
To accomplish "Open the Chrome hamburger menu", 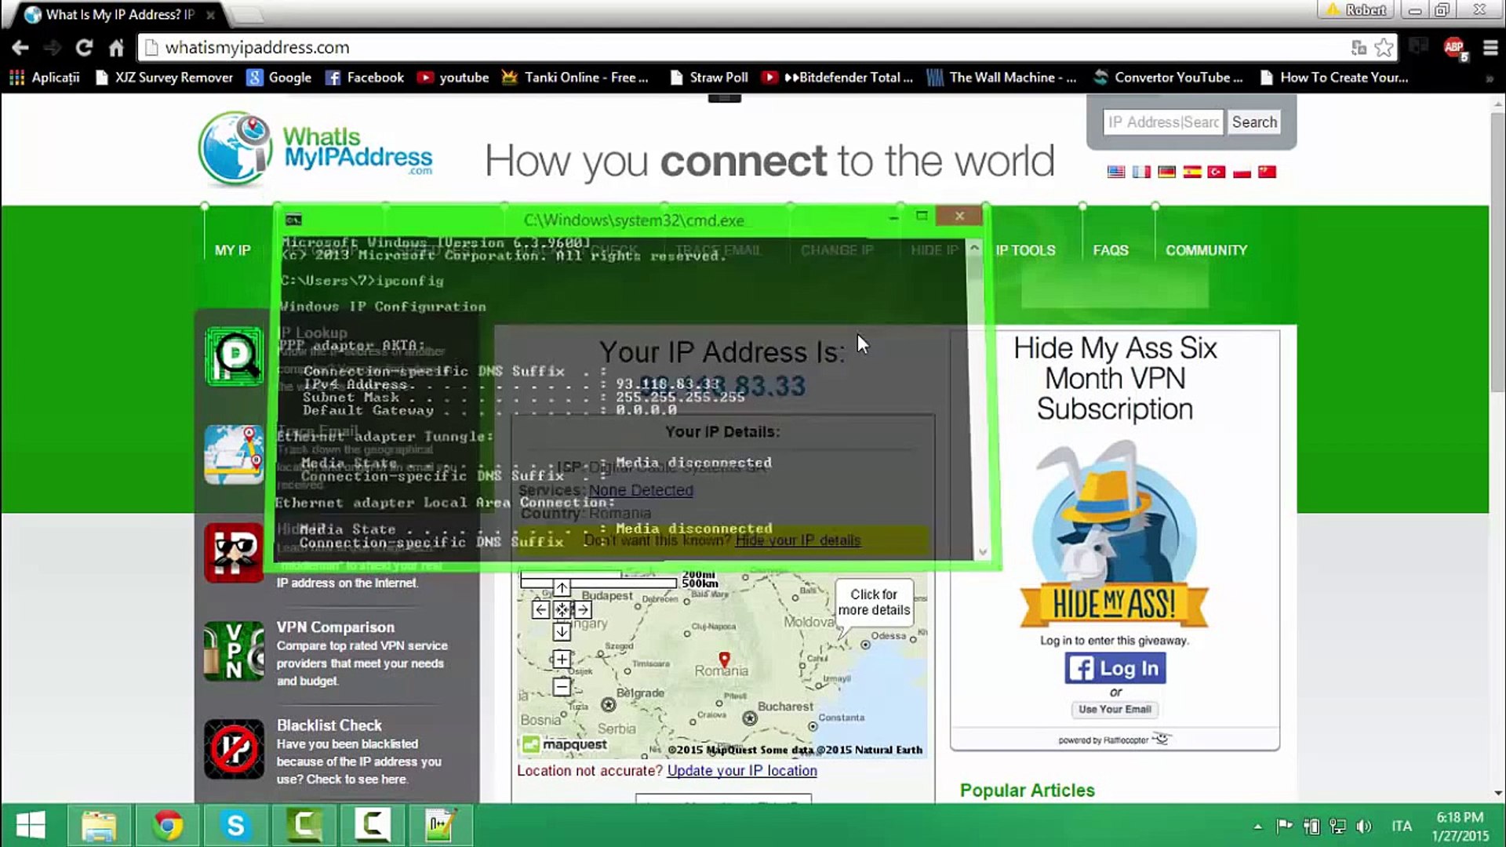I will [1490, 48].
